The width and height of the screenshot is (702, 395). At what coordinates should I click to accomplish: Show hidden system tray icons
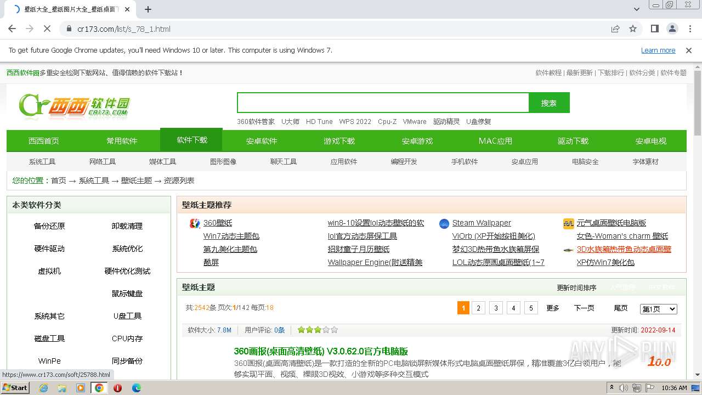[x=612, y=388]
